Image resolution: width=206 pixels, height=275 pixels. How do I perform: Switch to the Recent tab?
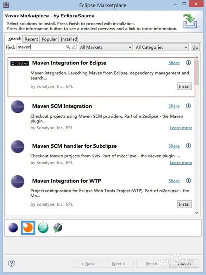coord(31,39)
